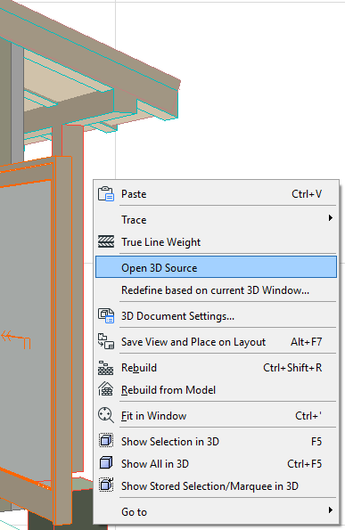Toggle True Line Weight option
The width and height of the screenshot is (345, 530).
coord(216,242)
